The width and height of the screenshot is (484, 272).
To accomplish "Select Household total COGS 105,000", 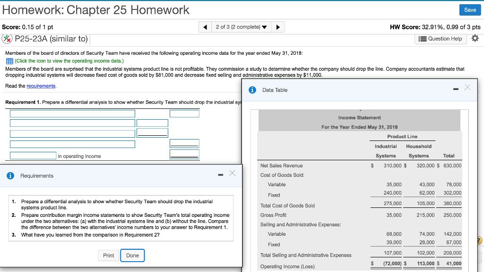I will (425, 203).
